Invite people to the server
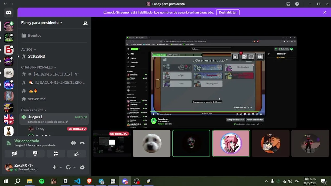331x186 pixels. point(85,23)
